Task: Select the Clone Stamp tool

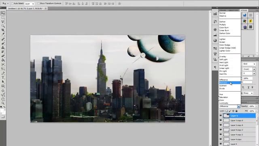Action: (x=3, y=47)
